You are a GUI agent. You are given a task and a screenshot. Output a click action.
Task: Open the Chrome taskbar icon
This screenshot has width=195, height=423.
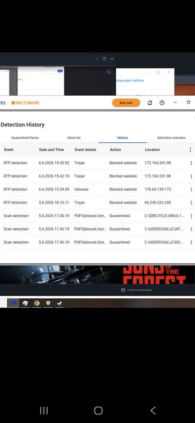[x=36, y=303]
